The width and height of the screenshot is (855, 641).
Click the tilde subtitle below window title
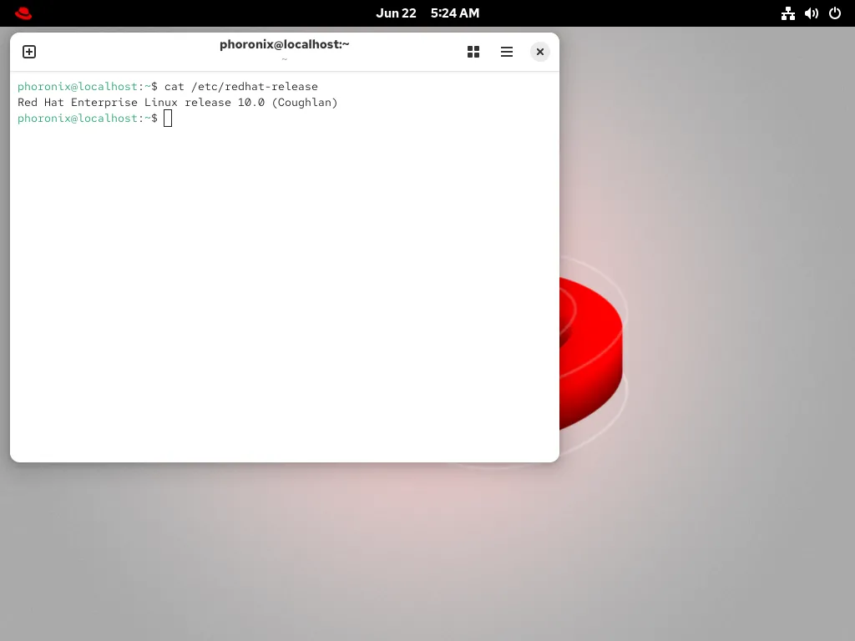(284, 59)
